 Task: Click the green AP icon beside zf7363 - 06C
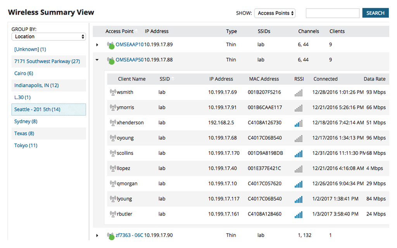[111, 235]
